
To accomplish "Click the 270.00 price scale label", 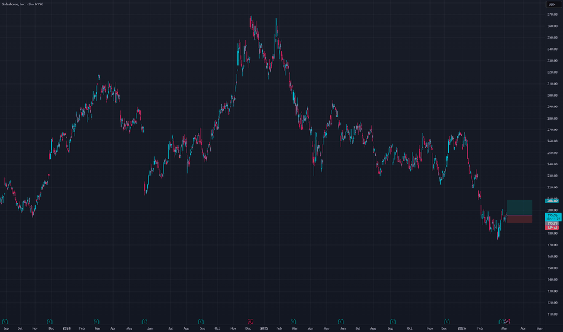I will [x=552, y=130].
